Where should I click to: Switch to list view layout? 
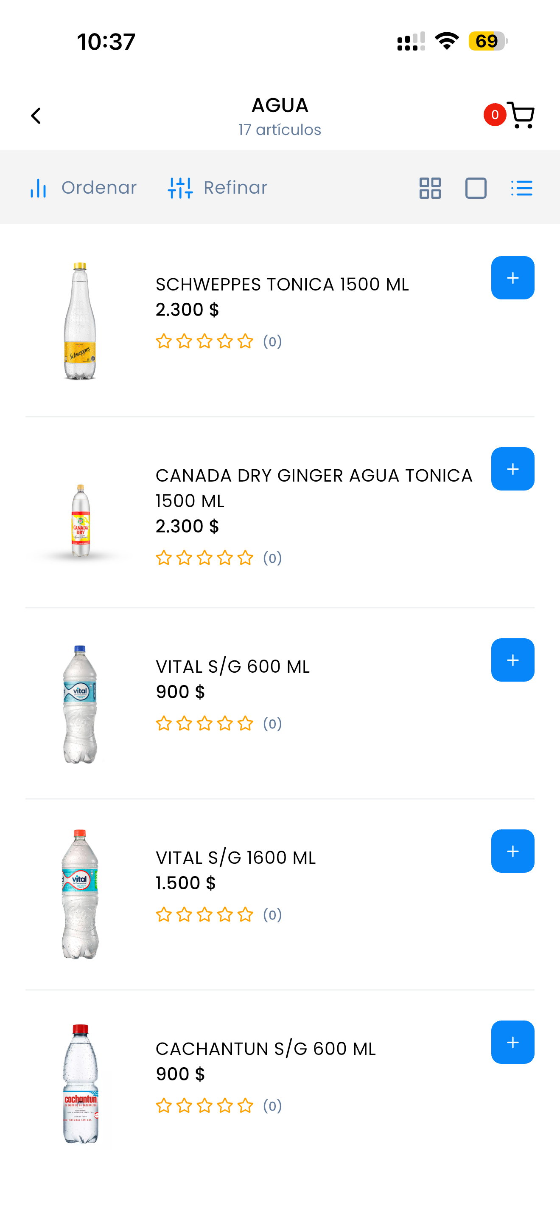(x=521, y=188)
